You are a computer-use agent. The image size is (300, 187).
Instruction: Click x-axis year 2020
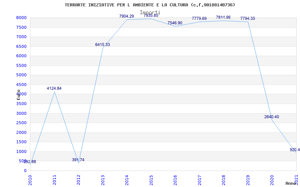[x=272, y=180]
